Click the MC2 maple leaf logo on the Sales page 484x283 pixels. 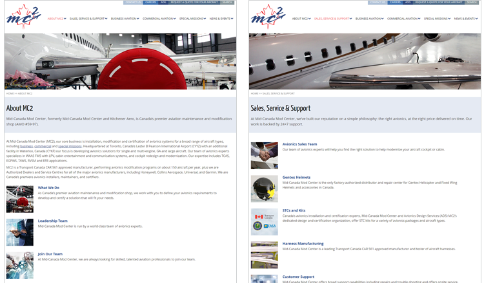click(x=268, y=17)
